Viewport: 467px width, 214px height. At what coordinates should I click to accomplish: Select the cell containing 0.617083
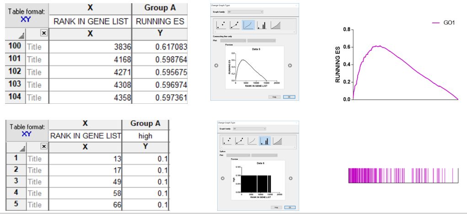click(160, 47)
